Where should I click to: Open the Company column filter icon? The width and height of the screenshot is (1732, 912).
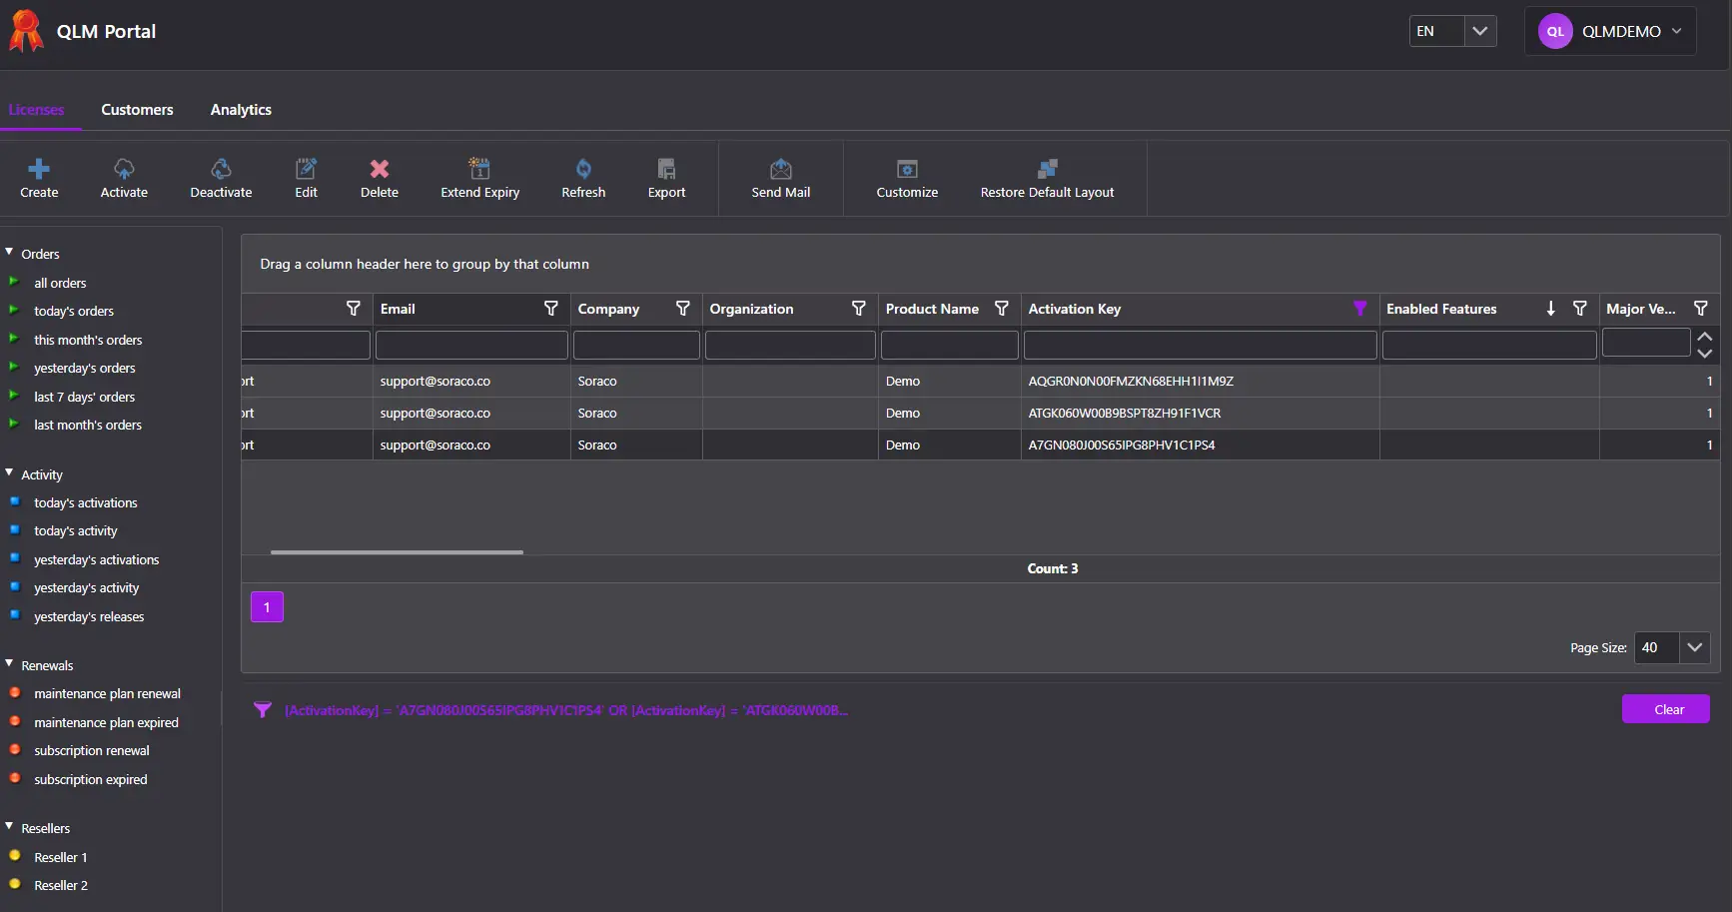tap(683, 309)
